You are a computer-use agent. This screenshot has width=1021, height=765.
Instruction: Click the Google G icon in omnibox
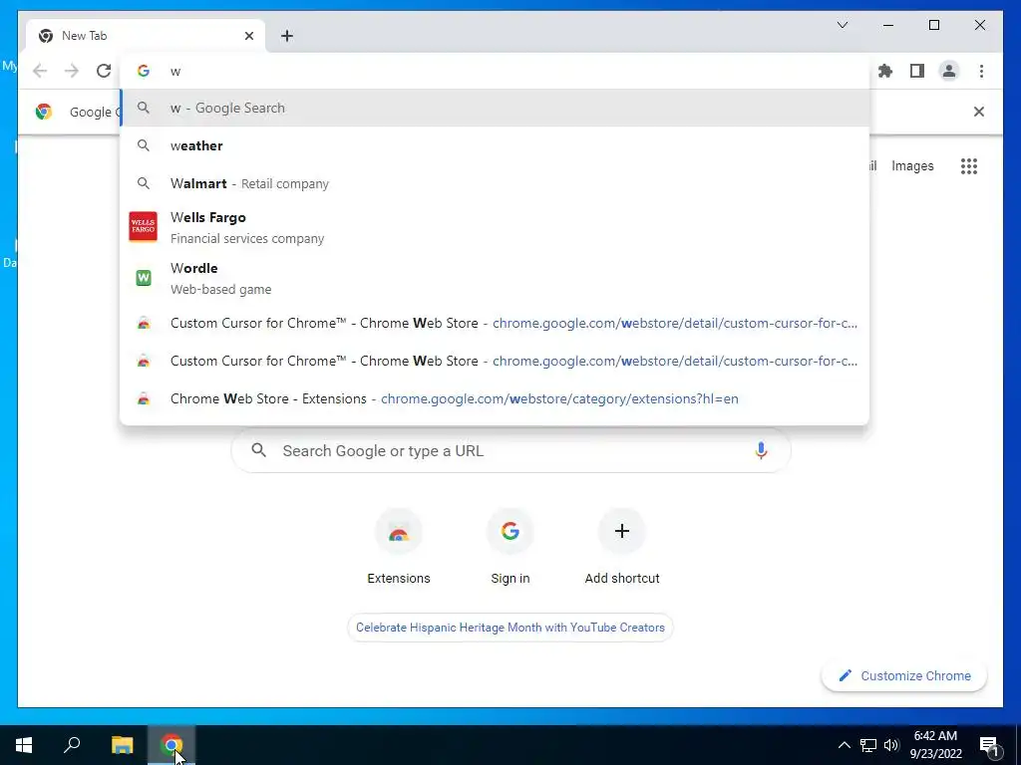click(x=144, y=71)
